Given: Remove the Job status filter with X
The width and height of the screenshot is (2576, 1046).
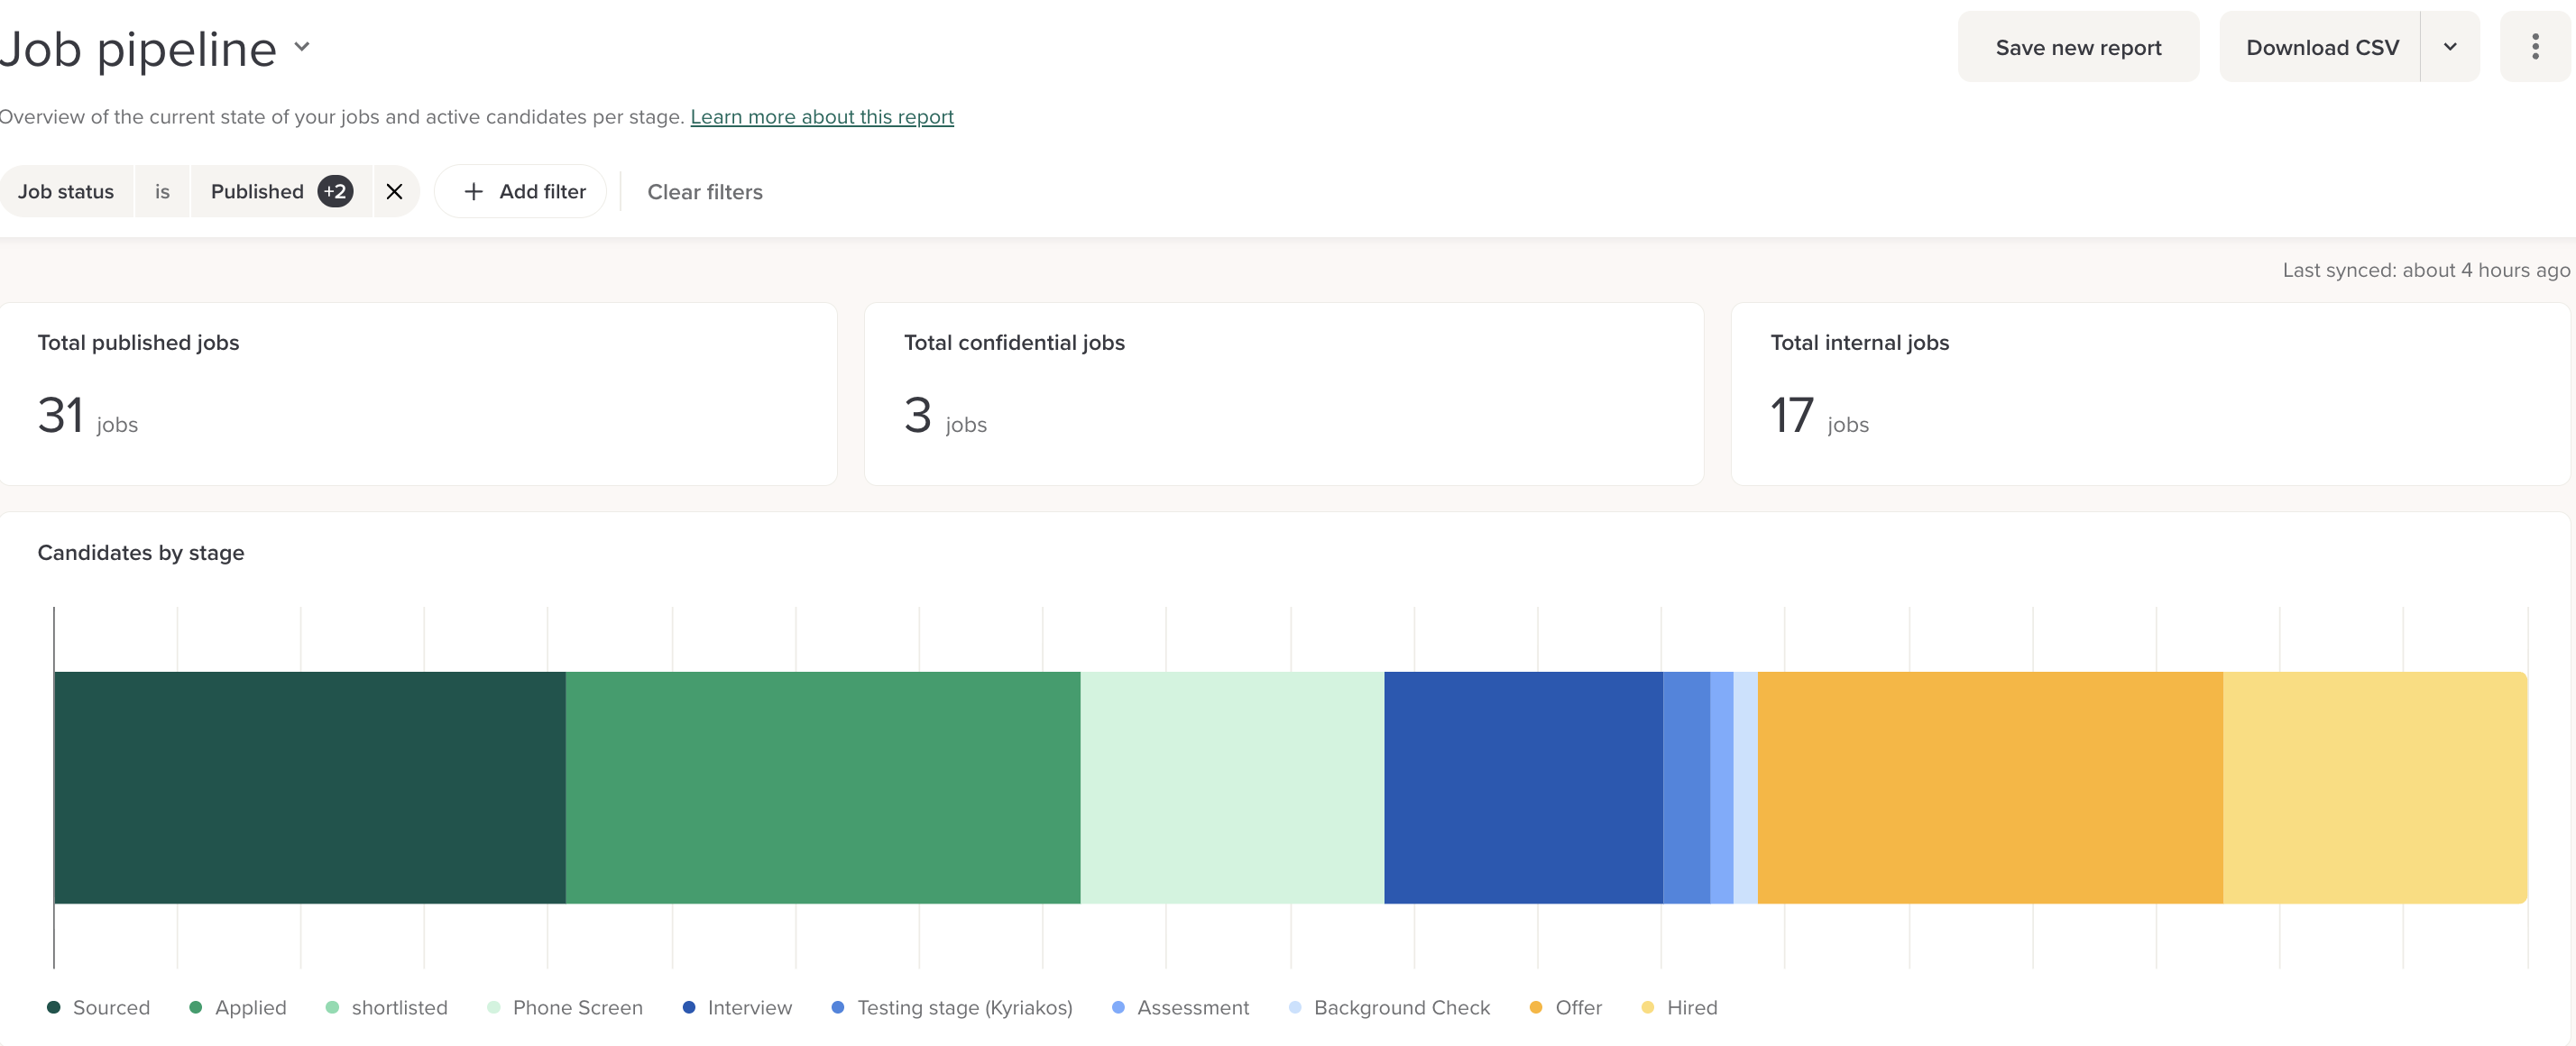Looking at the screenshot, I should coord(395,191).
